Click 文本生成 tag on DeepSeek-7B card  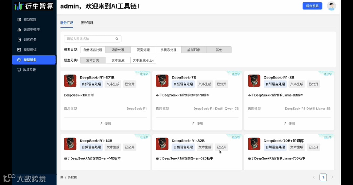(205, 84)
